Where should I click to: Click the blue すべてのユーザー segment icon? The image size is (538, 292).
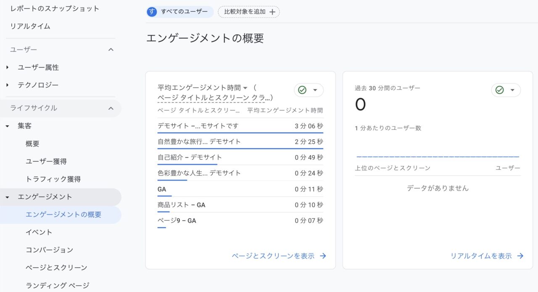pyautogui.click(x=151, y=12)
